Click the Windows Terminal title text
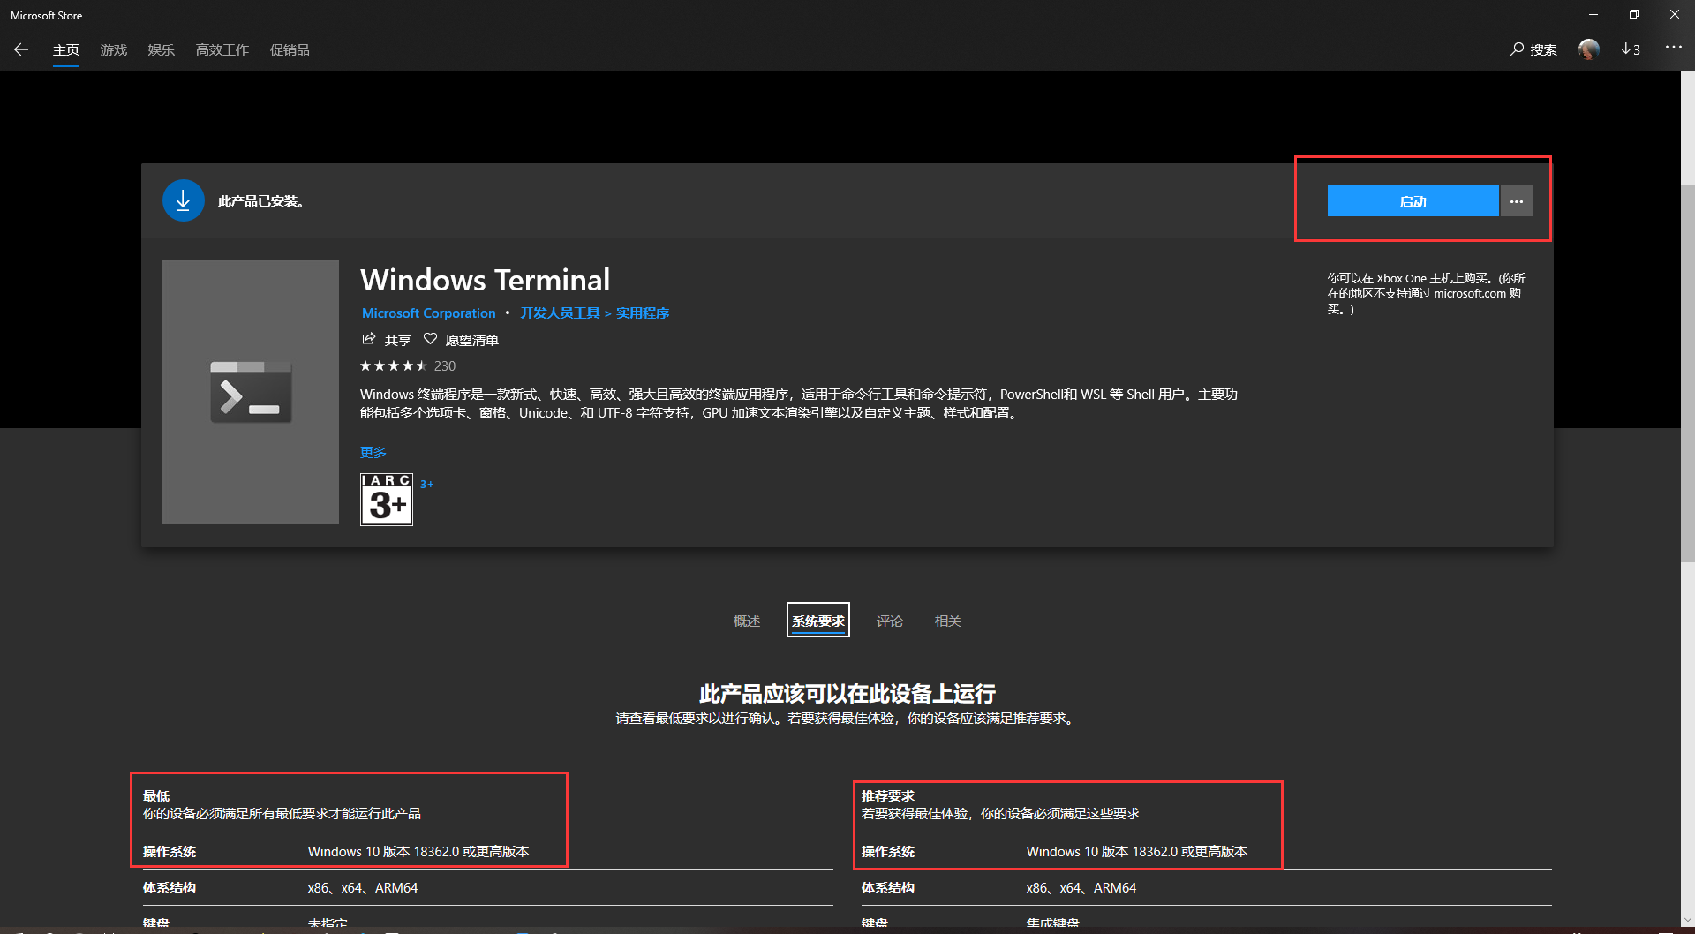Screen dimensions: 1695x934 pyautogui.click(x=486, y=280)
